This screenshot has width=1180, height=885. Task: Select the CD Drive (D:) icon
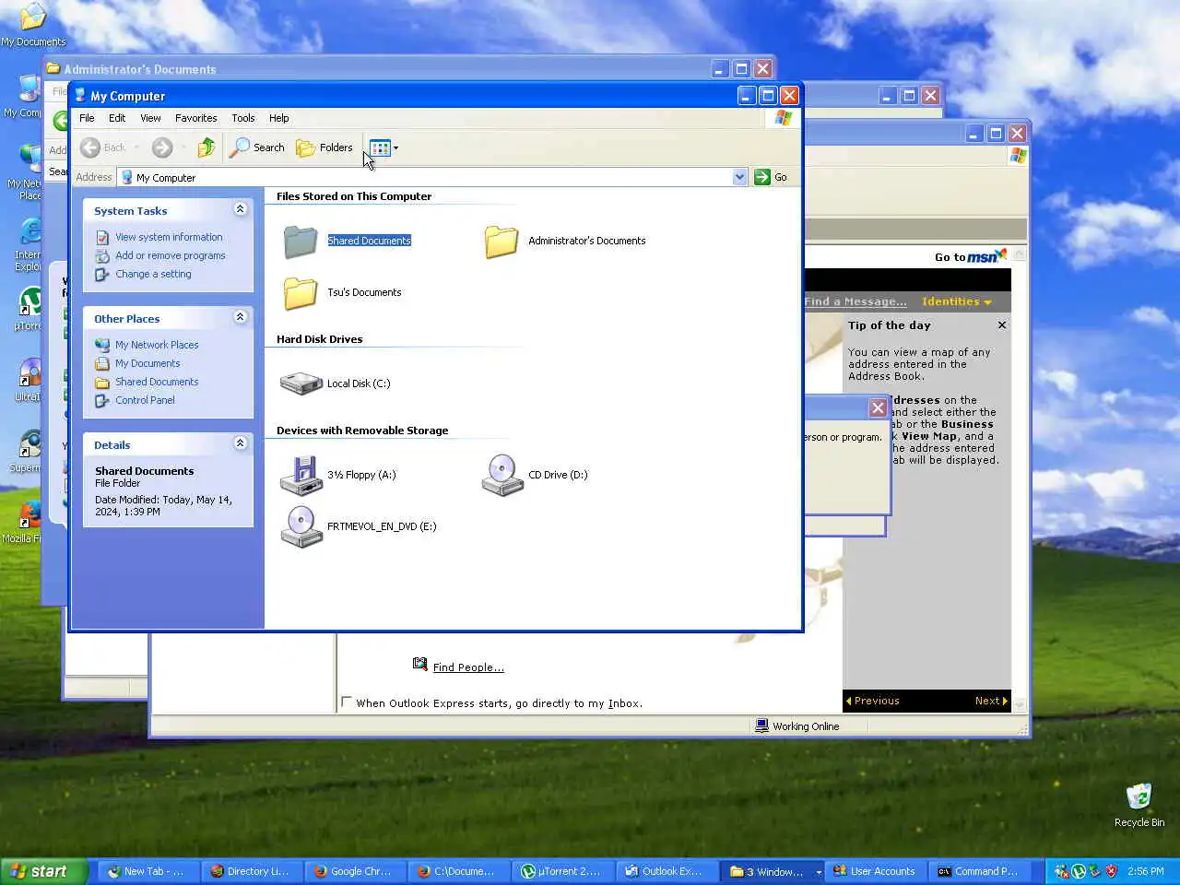[501, 475]
